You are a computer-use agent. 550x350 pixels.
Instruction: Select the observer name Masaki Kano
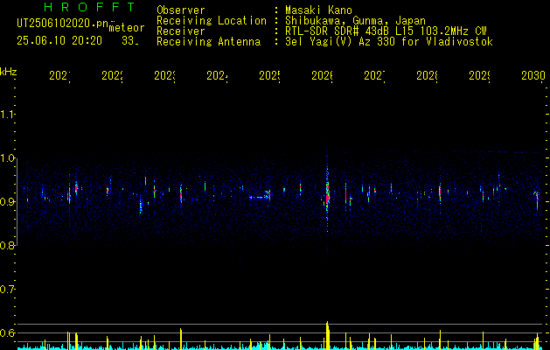pos(318,10)
